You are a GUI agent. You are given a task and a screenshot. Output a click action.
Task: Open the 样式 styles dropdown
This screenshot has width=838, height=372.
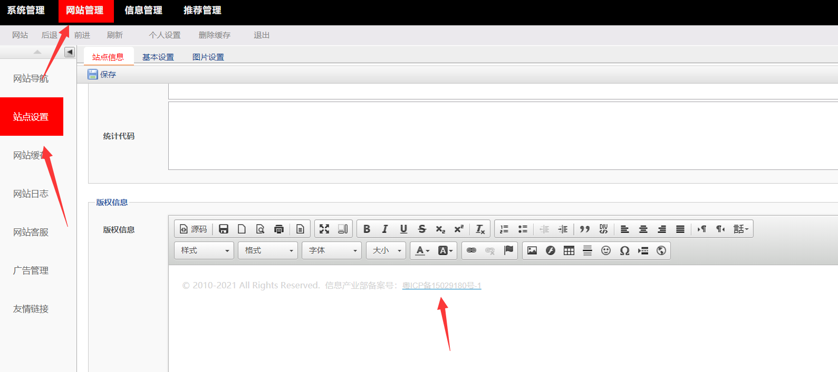click(205, 250)
